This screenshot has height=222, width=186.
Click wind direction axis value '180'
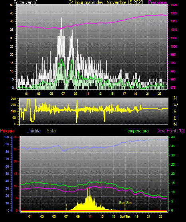13,112
